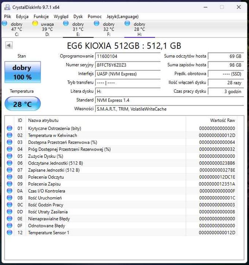Click status orb for attribute 08 row
This screenshot has width=249, height=265.
[9, 177]
